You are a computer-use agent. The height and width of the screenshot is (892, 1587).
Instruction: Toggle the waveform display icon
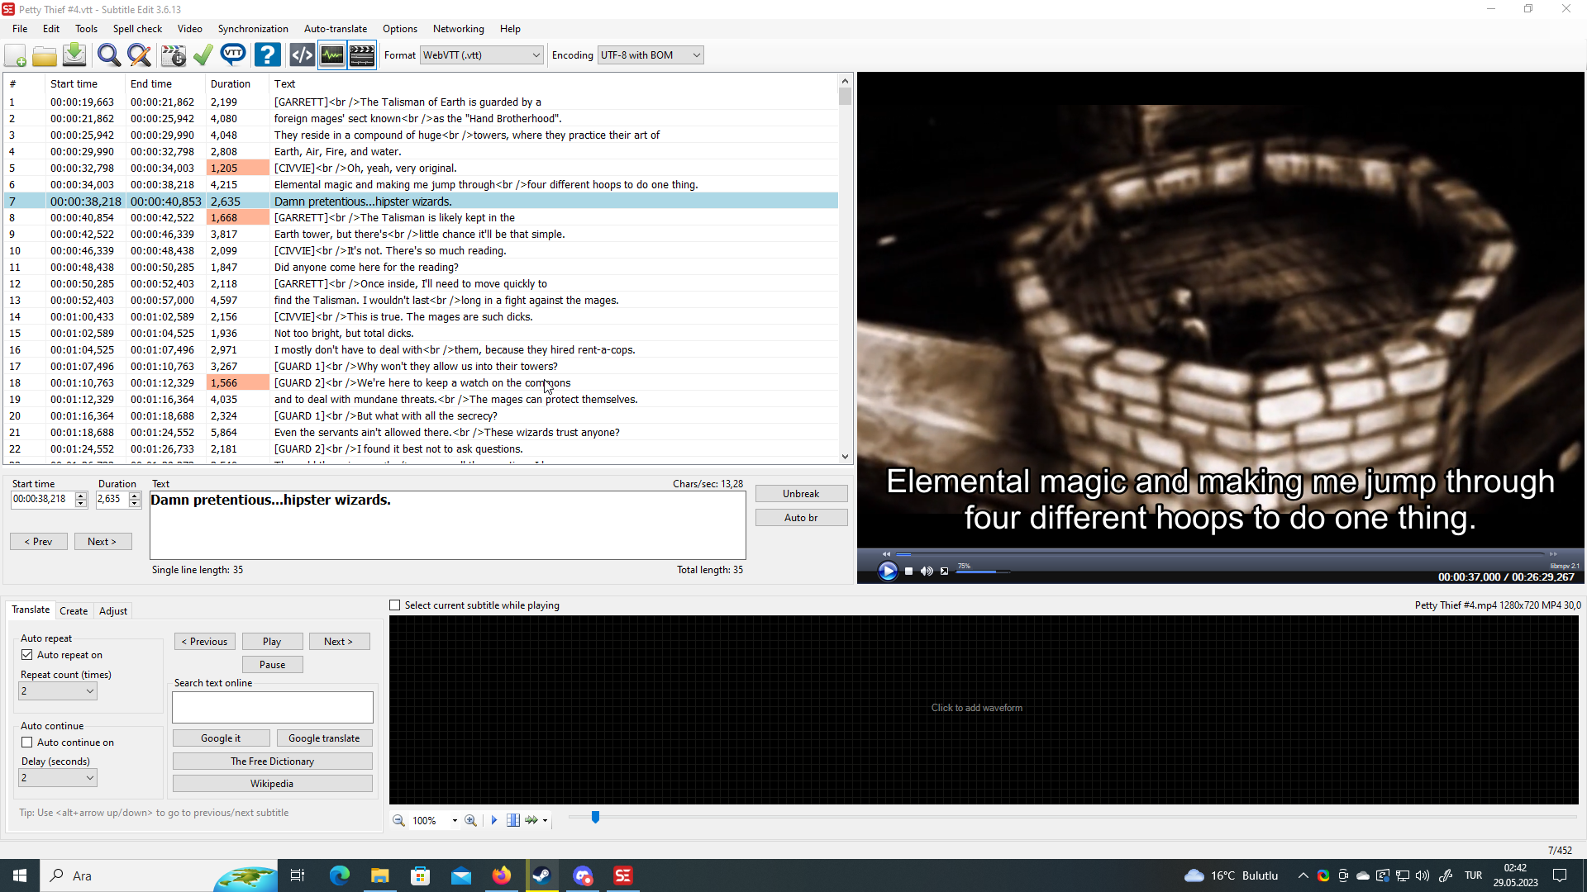pos(331,55)
